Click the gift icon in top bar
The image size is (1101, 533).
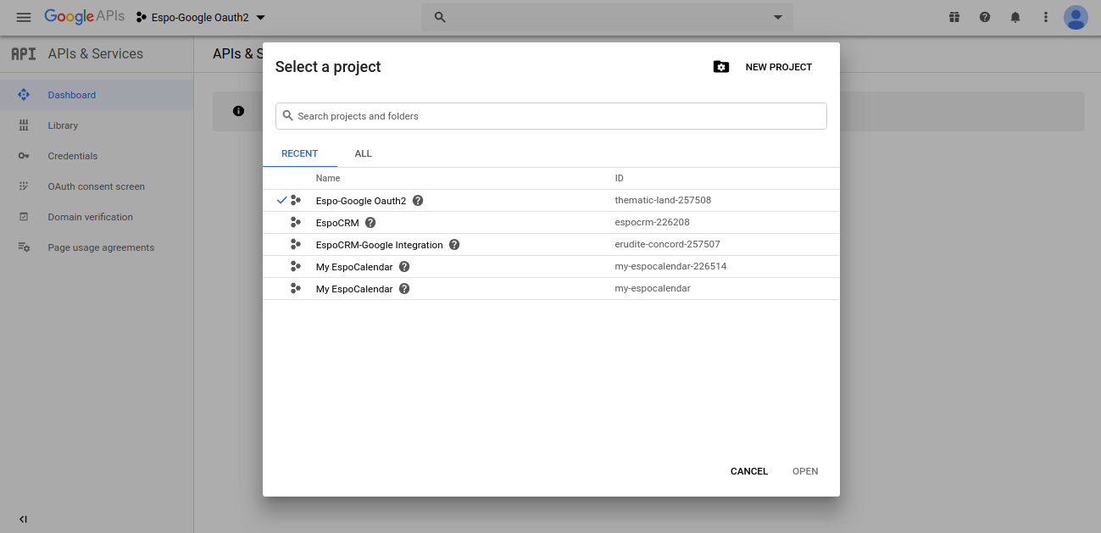pos(954,17)
